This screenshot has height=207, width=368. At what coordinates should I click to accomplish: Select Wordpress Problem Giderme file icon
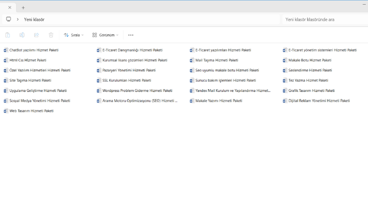pyautogui.click(x=99, y=91)
